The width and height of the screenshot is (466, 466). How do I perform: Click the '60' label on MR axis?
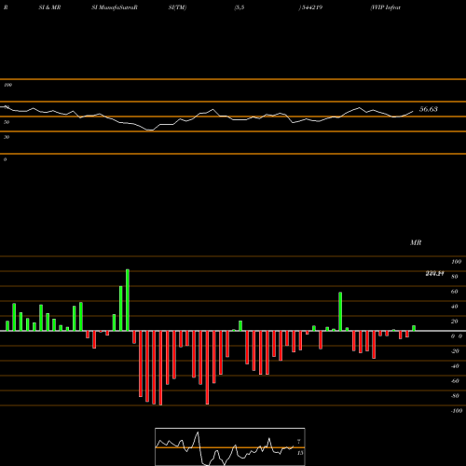click(x=455, y=292)
